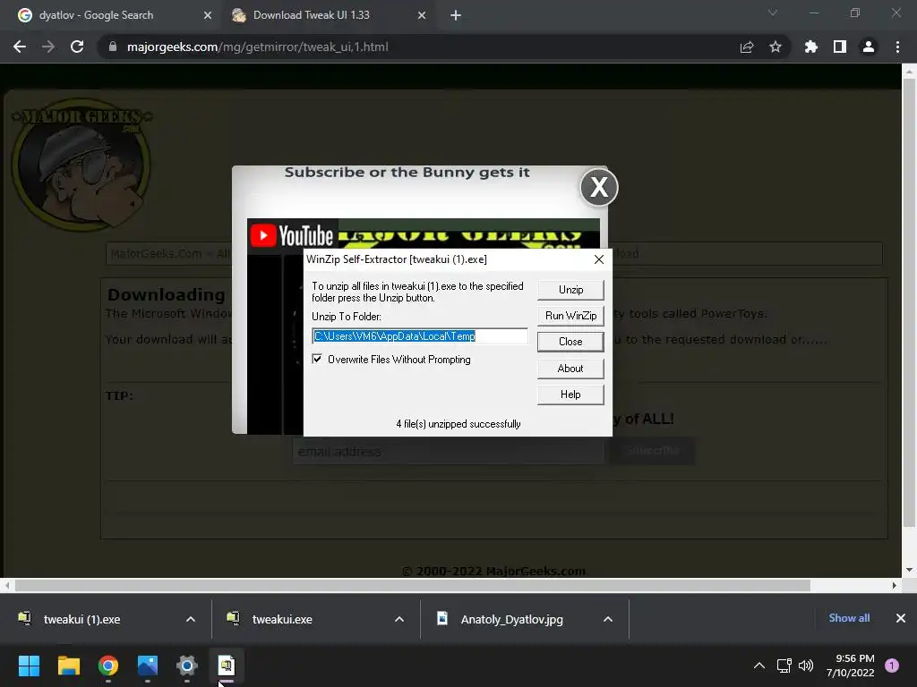Click '4 file(s) unzipped successfully' status text

click(458, 424)
